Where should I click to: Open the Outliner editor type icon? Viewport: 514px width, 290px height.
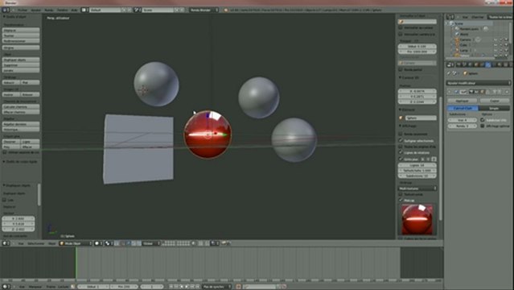450,17
